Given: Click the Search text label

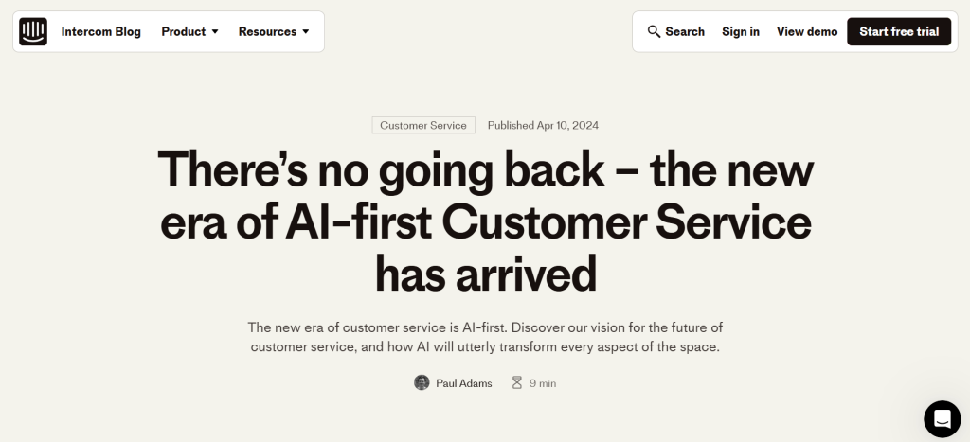Looking at the screenshot, I should click(685, 31).
